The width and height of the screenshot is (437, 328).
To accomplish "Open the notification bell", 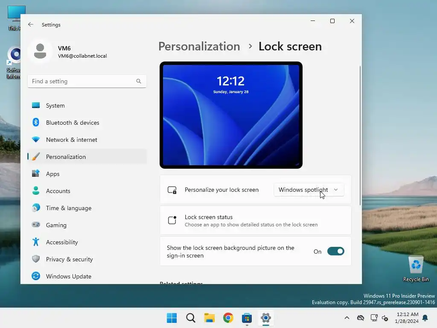I will coord(425,318).
